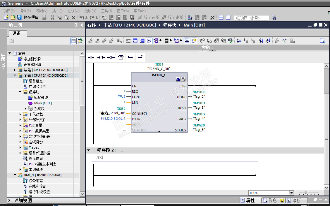Toggle details view in project tree toolbar

point(73,41)
